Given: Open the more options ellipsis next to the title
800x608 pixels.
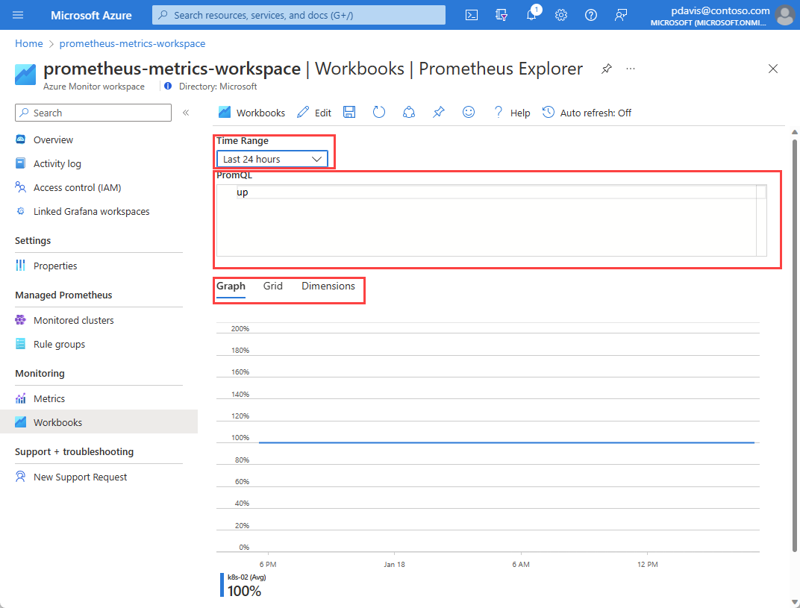Looking at the screenshot, I should click(631, 69).
